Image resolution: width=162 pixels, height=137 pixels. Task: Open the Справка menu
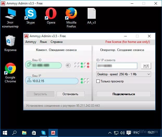tap(57, 42)
